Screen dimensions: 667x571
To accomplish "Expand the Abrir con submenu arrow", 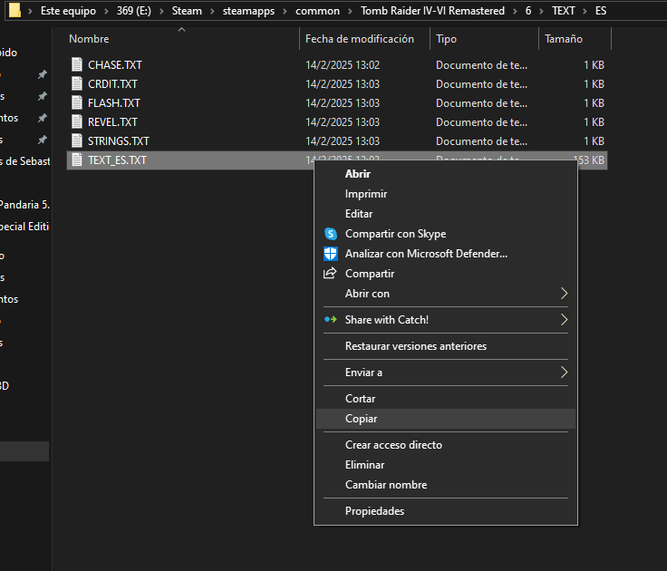I will pyautogui.click(x=564, y=294).
